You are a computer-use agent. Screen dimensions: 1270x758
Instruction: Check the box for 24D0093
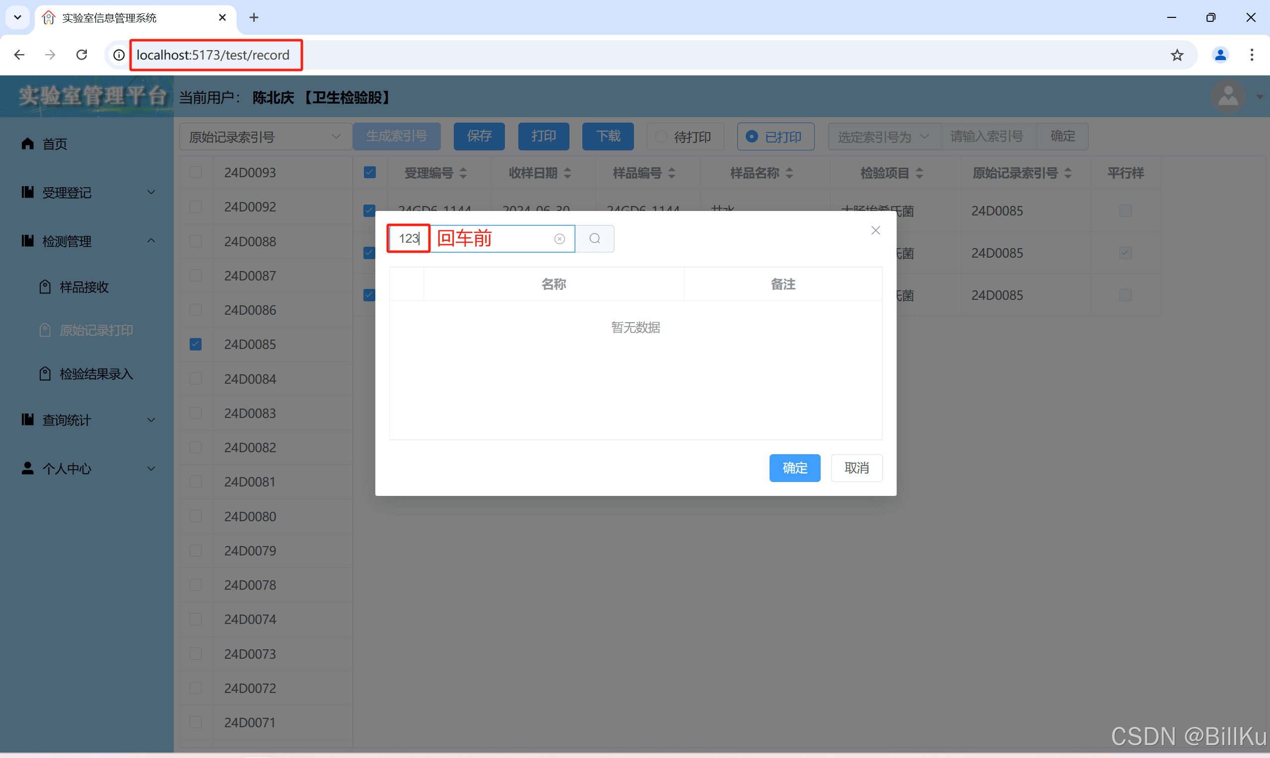[x=195, y=172]
